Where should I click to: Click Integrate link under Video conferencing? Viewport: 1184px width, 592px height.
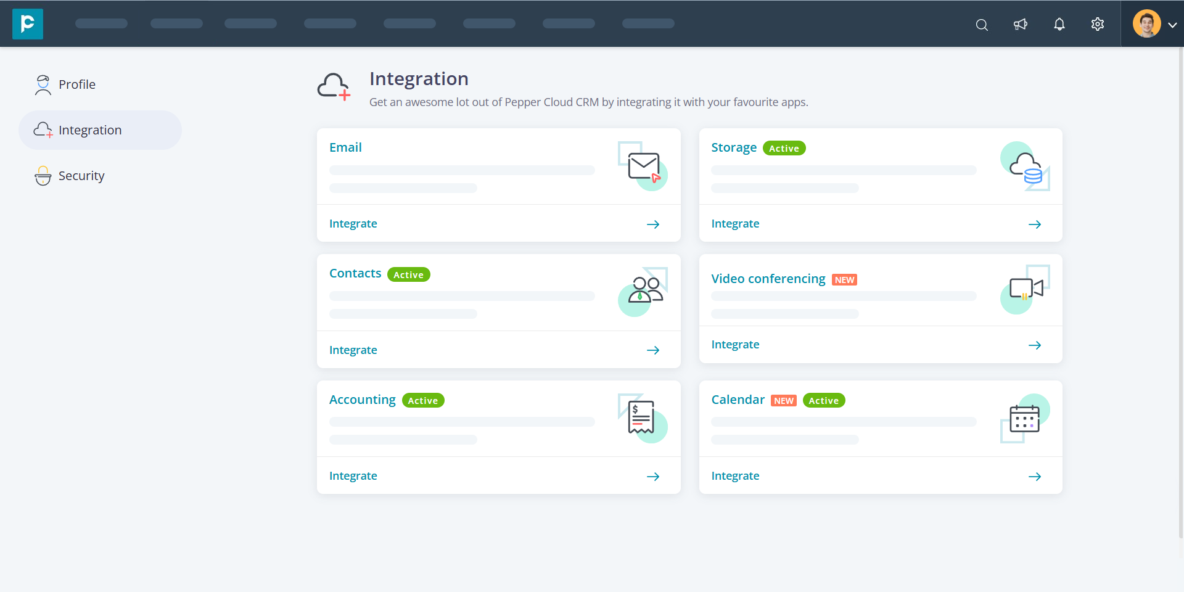[x=735, y=345]
